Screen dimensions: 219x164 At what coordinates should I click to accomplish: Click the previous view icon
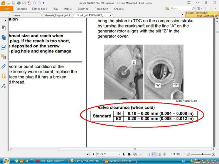point(135,154)
